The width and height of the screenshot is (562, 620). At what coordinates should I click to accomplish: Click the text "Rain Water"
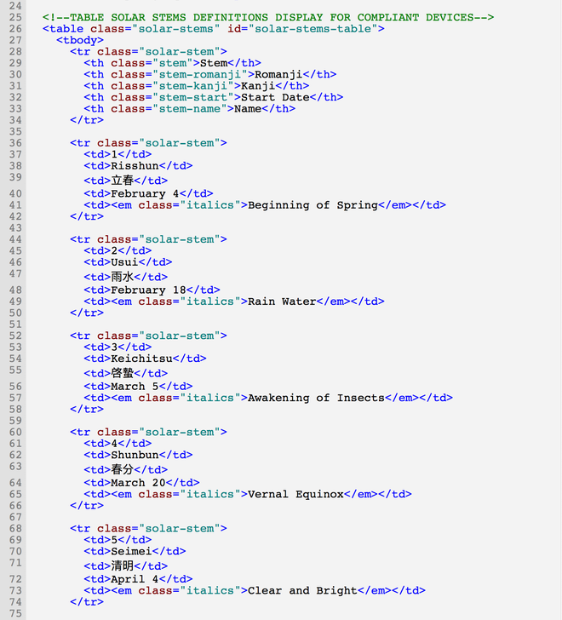(282, 301)
